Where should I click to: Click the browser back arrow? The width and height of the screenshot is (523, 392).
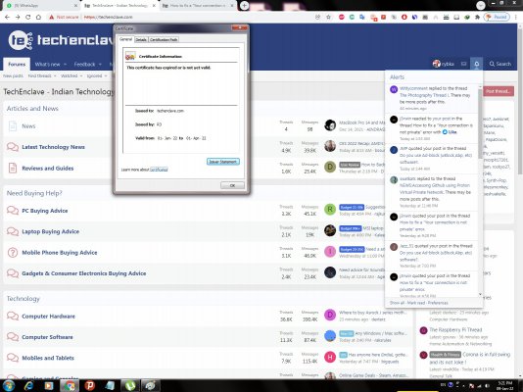[7, 17]
